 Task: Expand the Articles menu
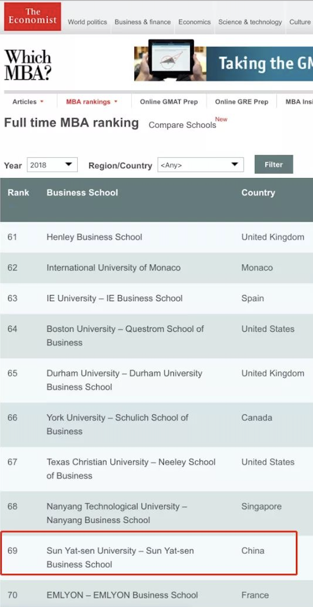click(28, 102)
